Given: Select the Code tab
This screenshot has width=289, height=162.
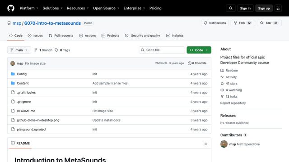Looking at the screenshot, I should click(x=16, y=36).
